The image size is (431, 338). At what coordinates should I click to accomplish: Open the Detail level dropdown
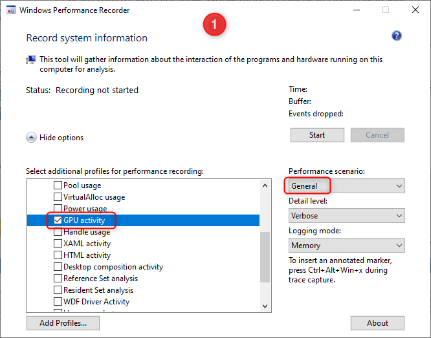click(346, 216)
